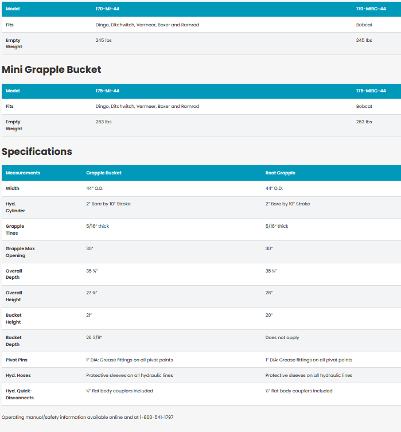Select the 175-MI-44 model header
401x432 pixels.
[107, 91]
